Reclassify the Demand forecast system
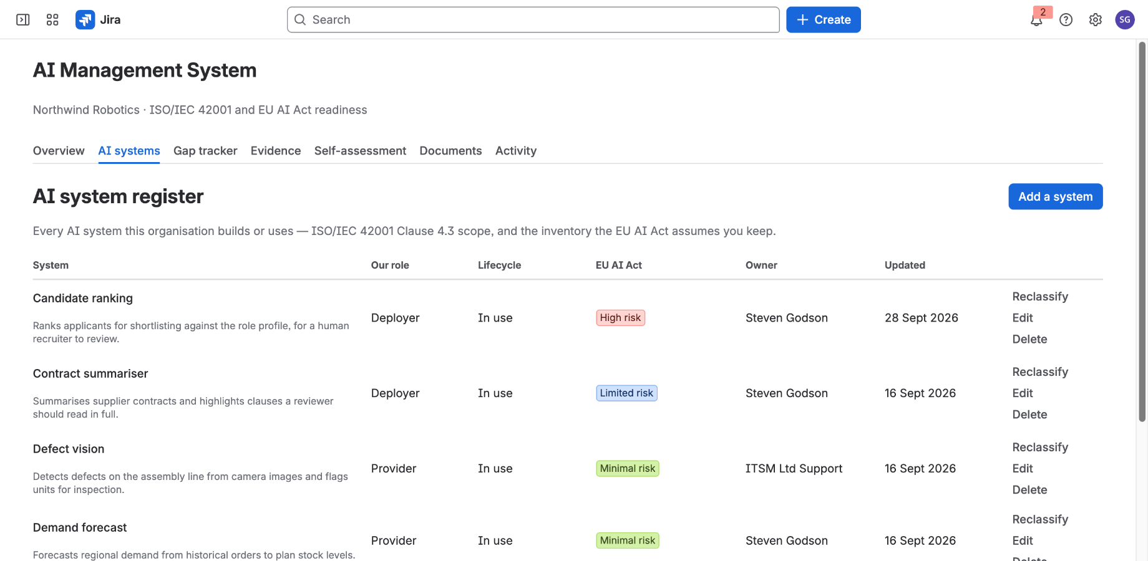The height and width of the screenshot is (561, 1148). (1040, 520)
